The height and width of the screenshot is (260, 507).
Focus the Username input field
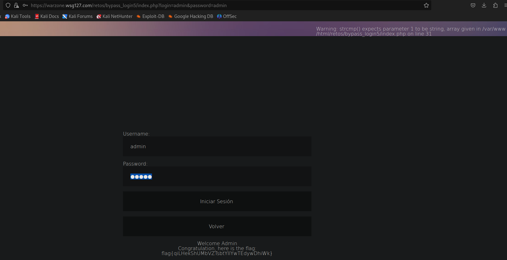tap(217, 146)
